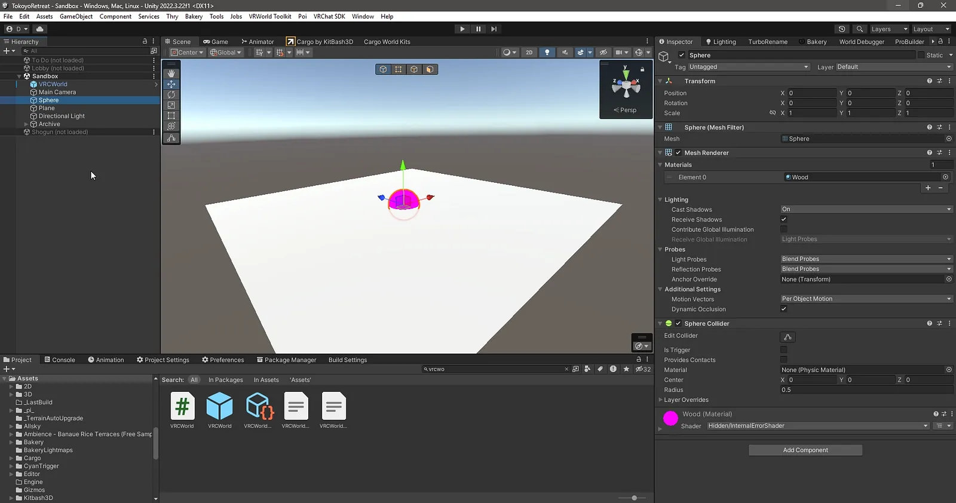Click the Edit Collider icon button
Image resolution: width=956 pixels, height=503 pixels.
coord(788,337)
